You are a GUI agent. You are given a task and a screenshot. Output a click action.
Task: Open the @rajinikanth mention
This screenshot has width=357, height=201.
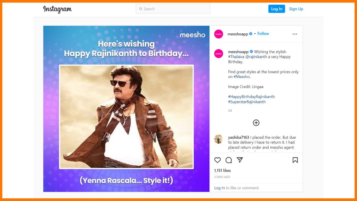[x=256, y=57]
